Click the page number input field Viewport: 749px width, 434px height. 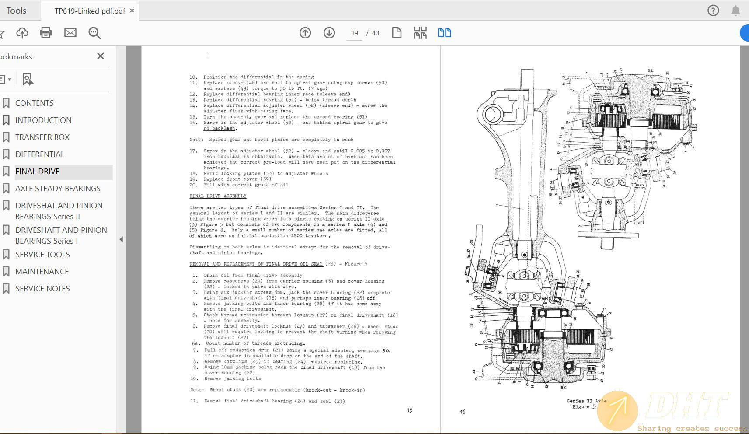354,33
